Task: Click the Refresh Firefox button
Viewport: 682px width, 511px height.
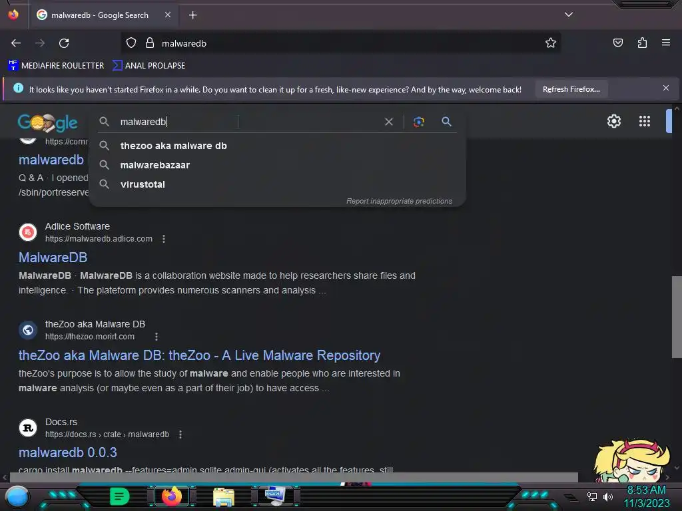Action: click(x=571, y=90)
